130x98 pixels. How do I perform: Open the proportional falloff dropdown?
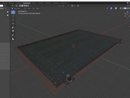(80, 6)
